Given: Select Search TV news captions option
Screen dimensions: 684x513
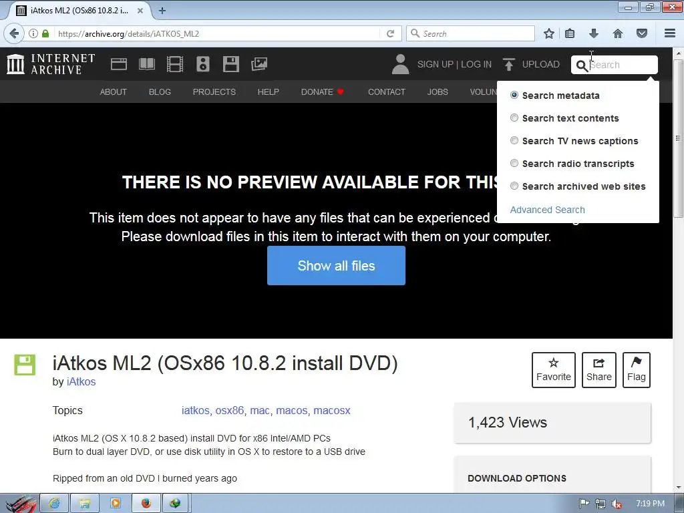Looking at the screenshot, I should [x=514, y=140].
